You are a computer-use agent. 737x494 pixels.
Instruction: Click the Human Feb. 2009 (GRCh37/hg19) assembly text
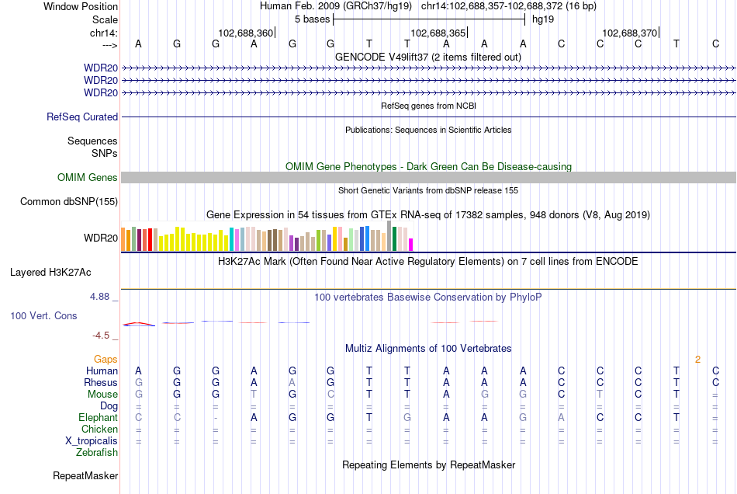coord(336,6)
